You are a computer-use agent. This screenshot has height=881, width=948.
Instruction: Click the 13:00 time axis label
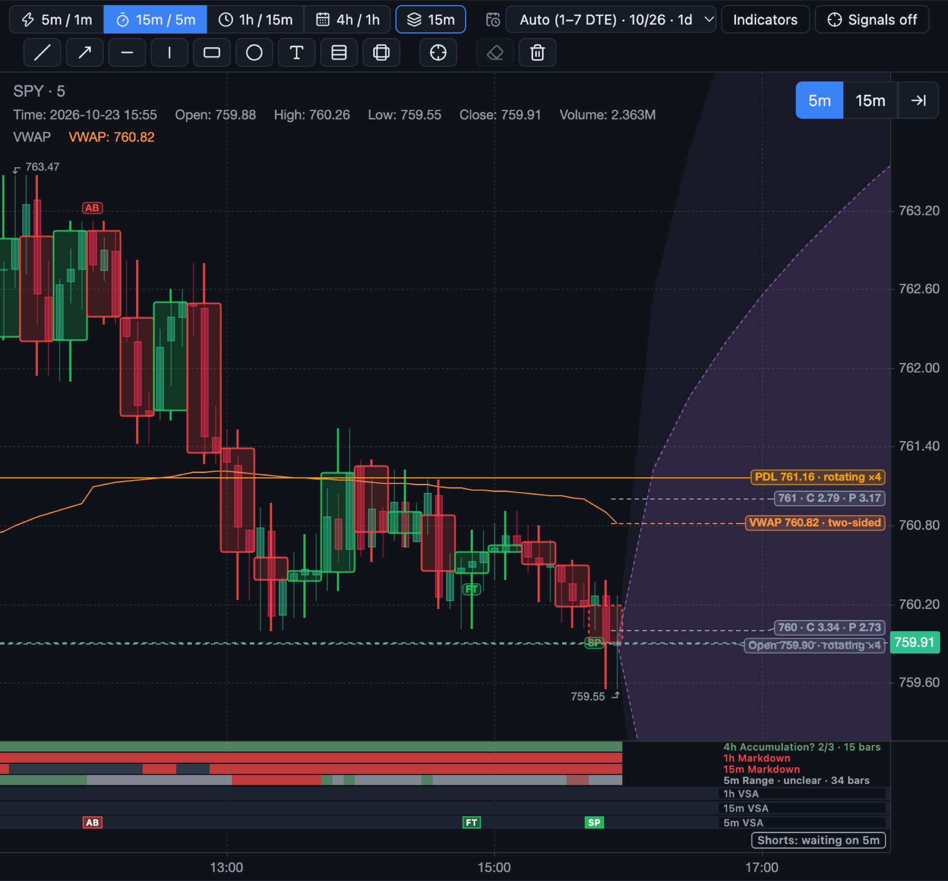[227, 867]
